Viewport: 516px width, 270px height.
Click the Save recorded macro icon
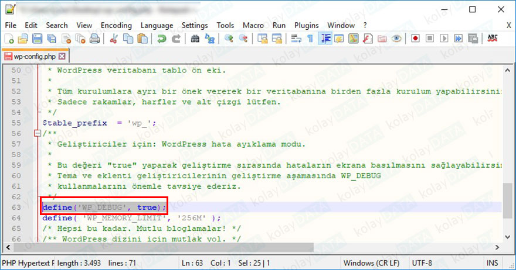pos(473,39)
